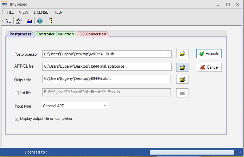Browse for the Output file folder icon
This screenshot has height=157, width=244.
click(x=182, y=80)
